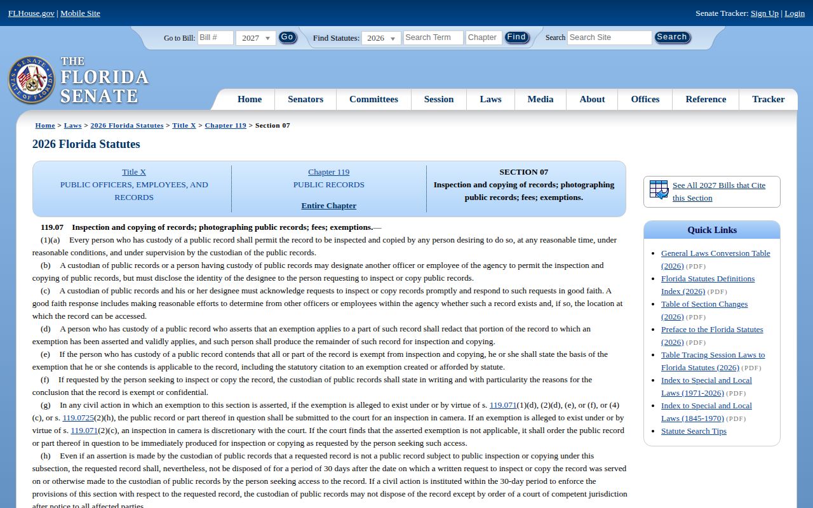Viewport: 813px width, 508px height.
Task: Open the Reference menu tab
Action: point(706,99)
